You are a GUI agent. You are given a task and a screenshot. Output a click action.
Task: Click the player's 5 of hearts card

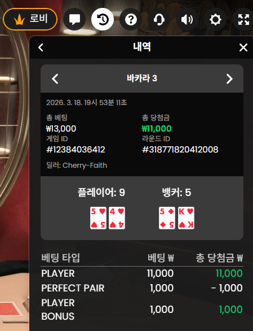pyautogui.click(x=98, y=218)
